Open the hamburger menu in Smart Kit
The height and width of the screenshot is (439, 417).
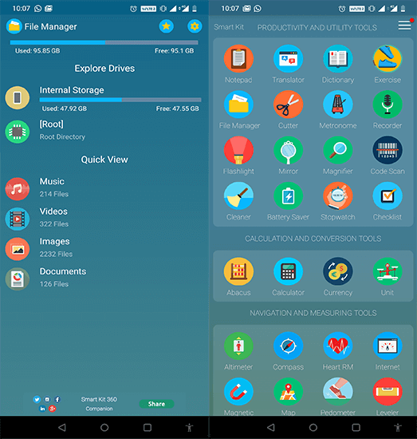(x=404, y=26)
